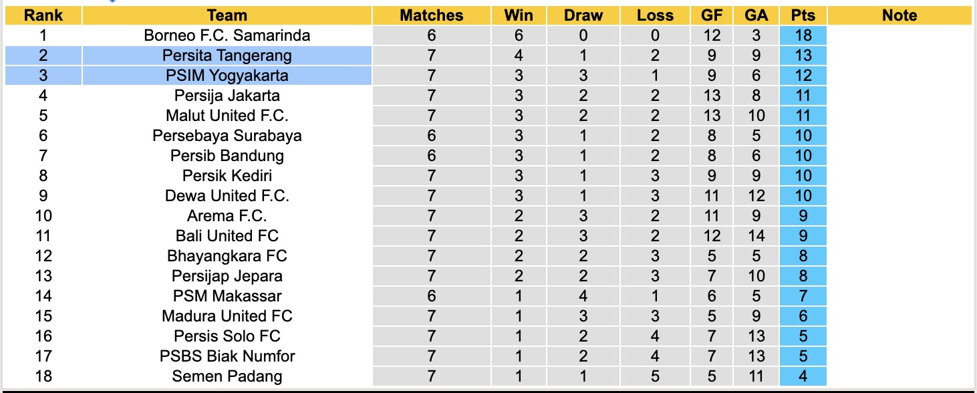Open PSM Makassar team entry
The width and height of the screenshot is (977, 393).
point(227,296)
